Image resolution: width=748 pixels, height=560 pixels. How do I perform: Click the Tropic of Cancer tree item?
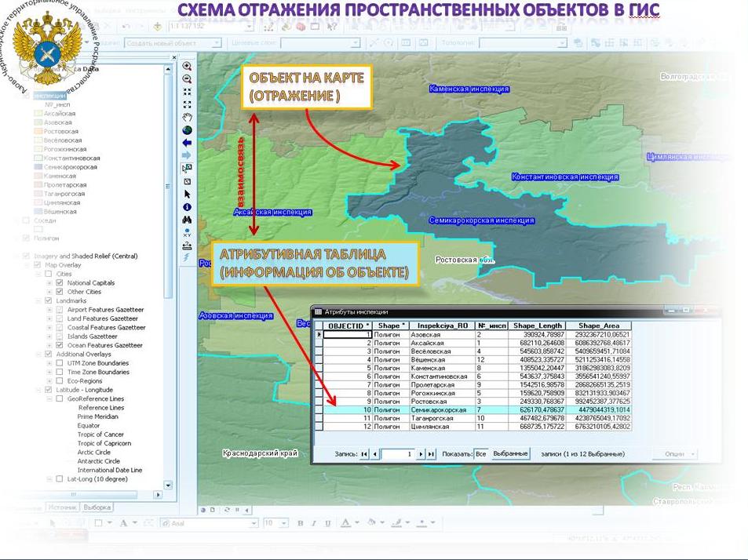click(x=100, y=435)
